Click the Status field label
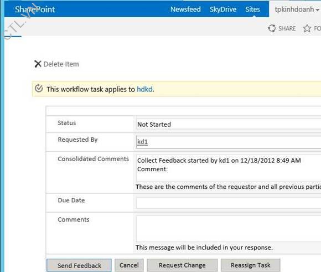The height and width of the screenshot is (272, 321). (67, 123)
